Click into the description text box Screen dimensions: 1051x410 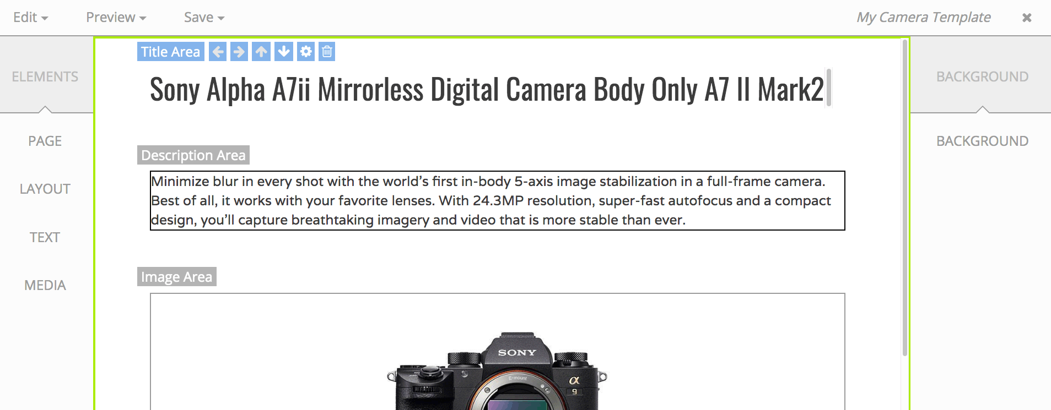(x=498, y=201)
